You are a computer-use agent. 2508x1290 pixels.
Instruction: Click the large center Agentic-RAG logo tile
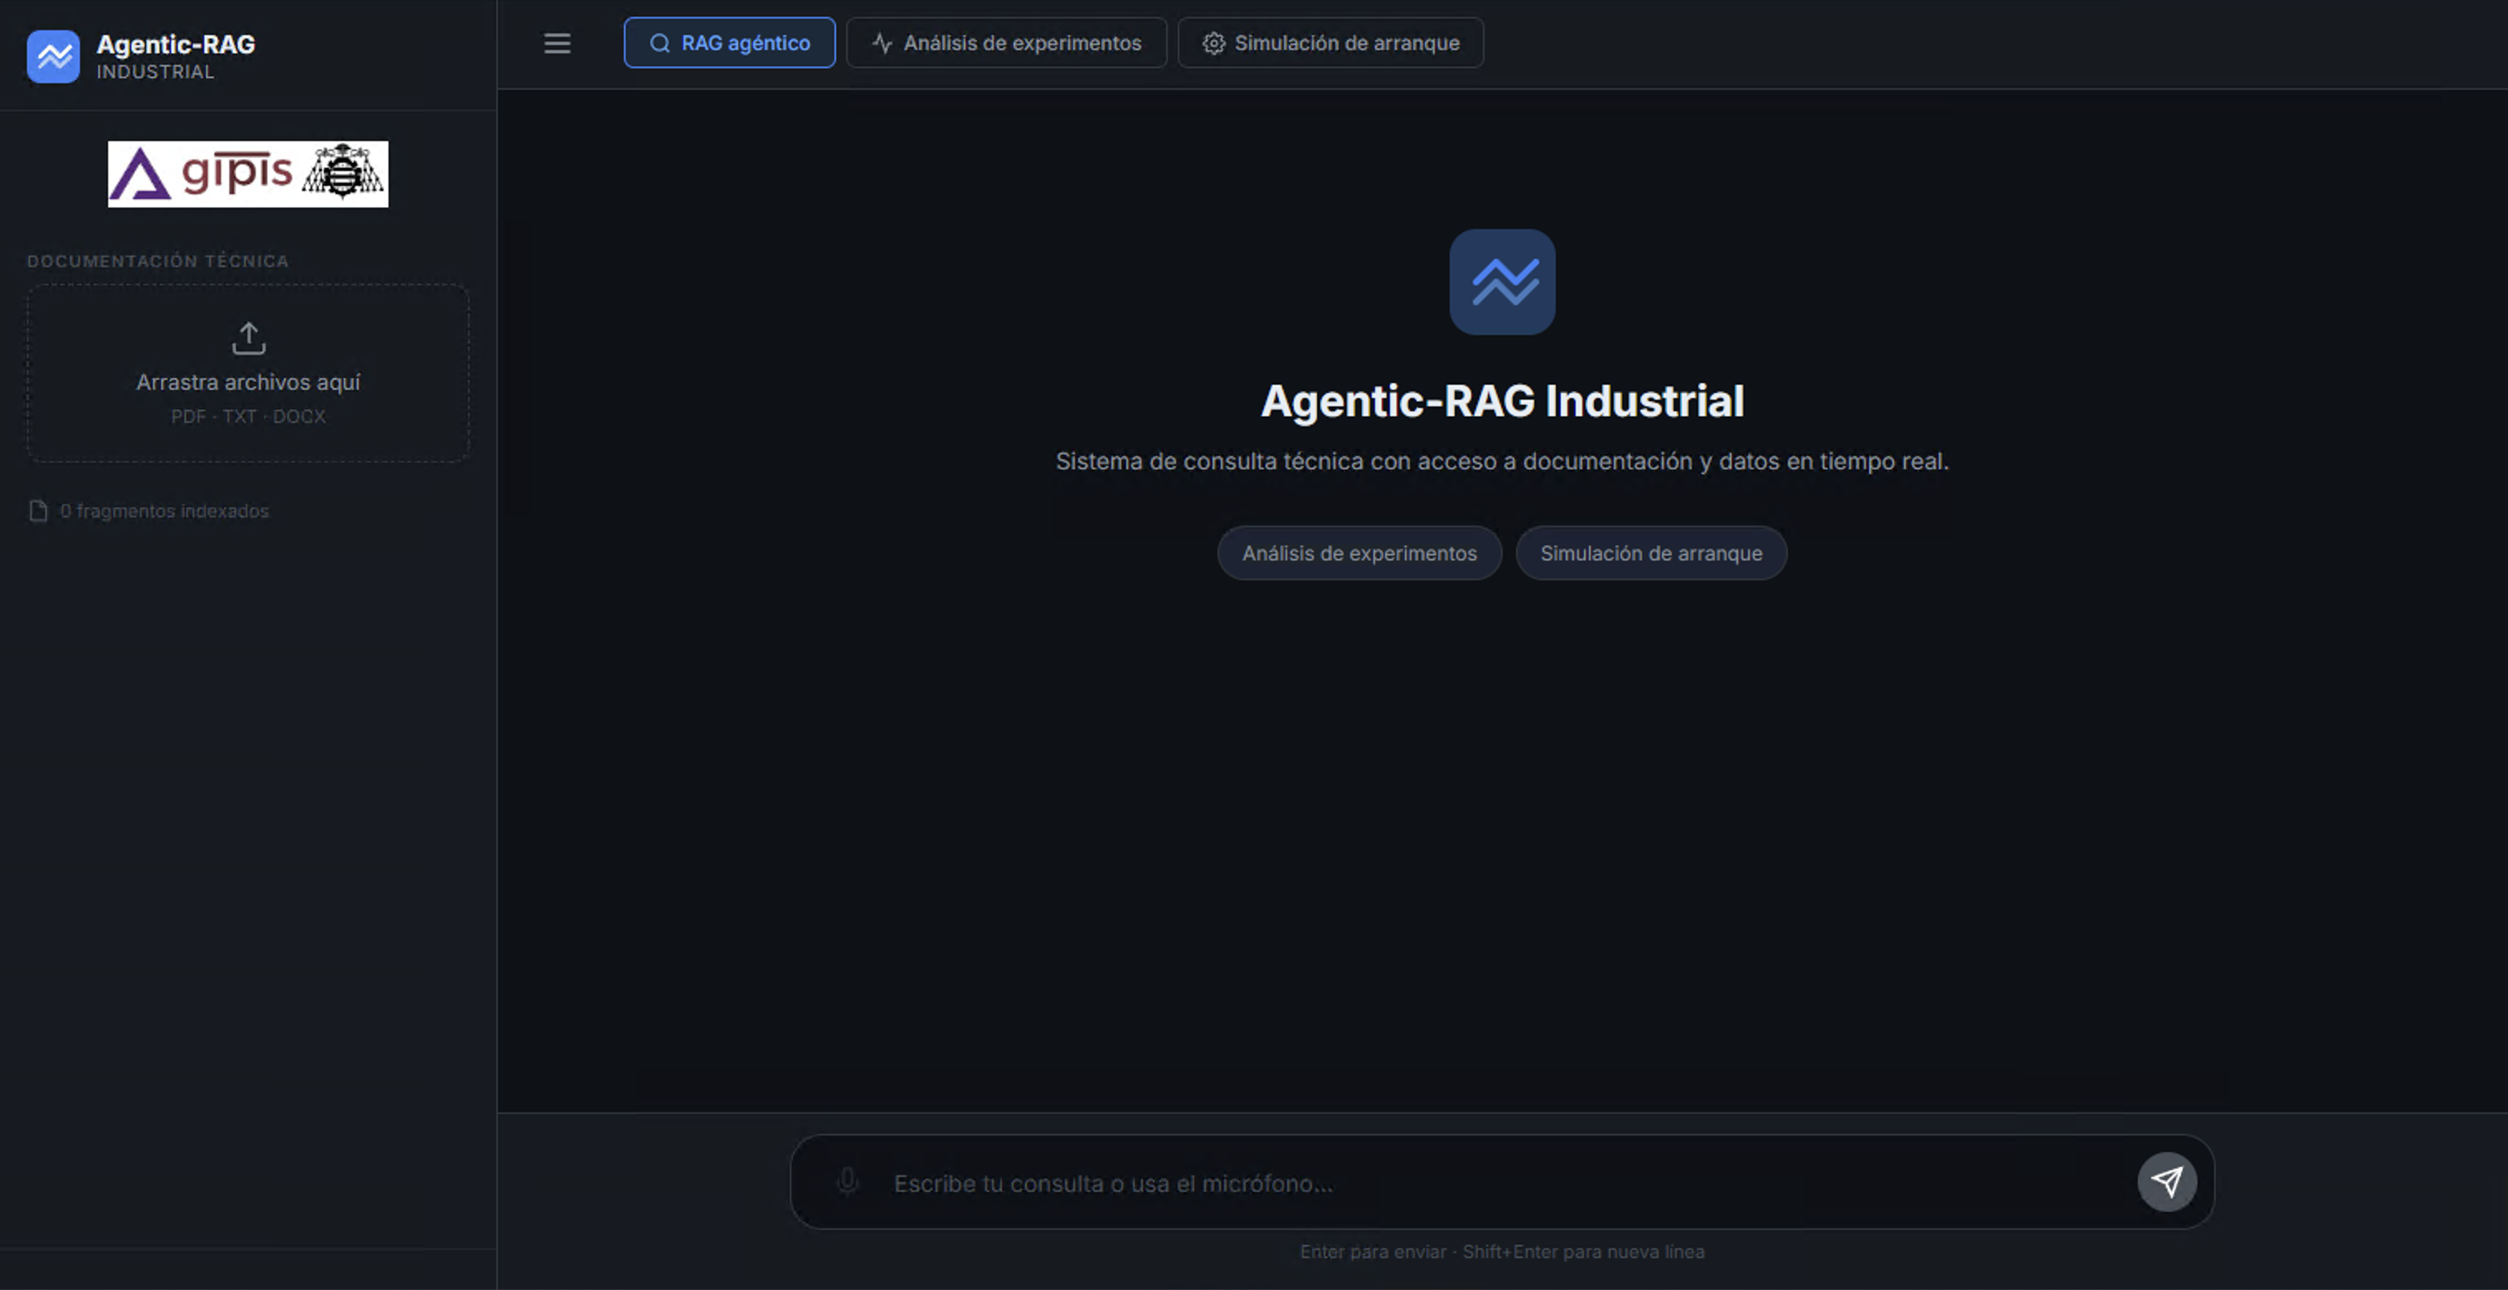(1502, 283)
